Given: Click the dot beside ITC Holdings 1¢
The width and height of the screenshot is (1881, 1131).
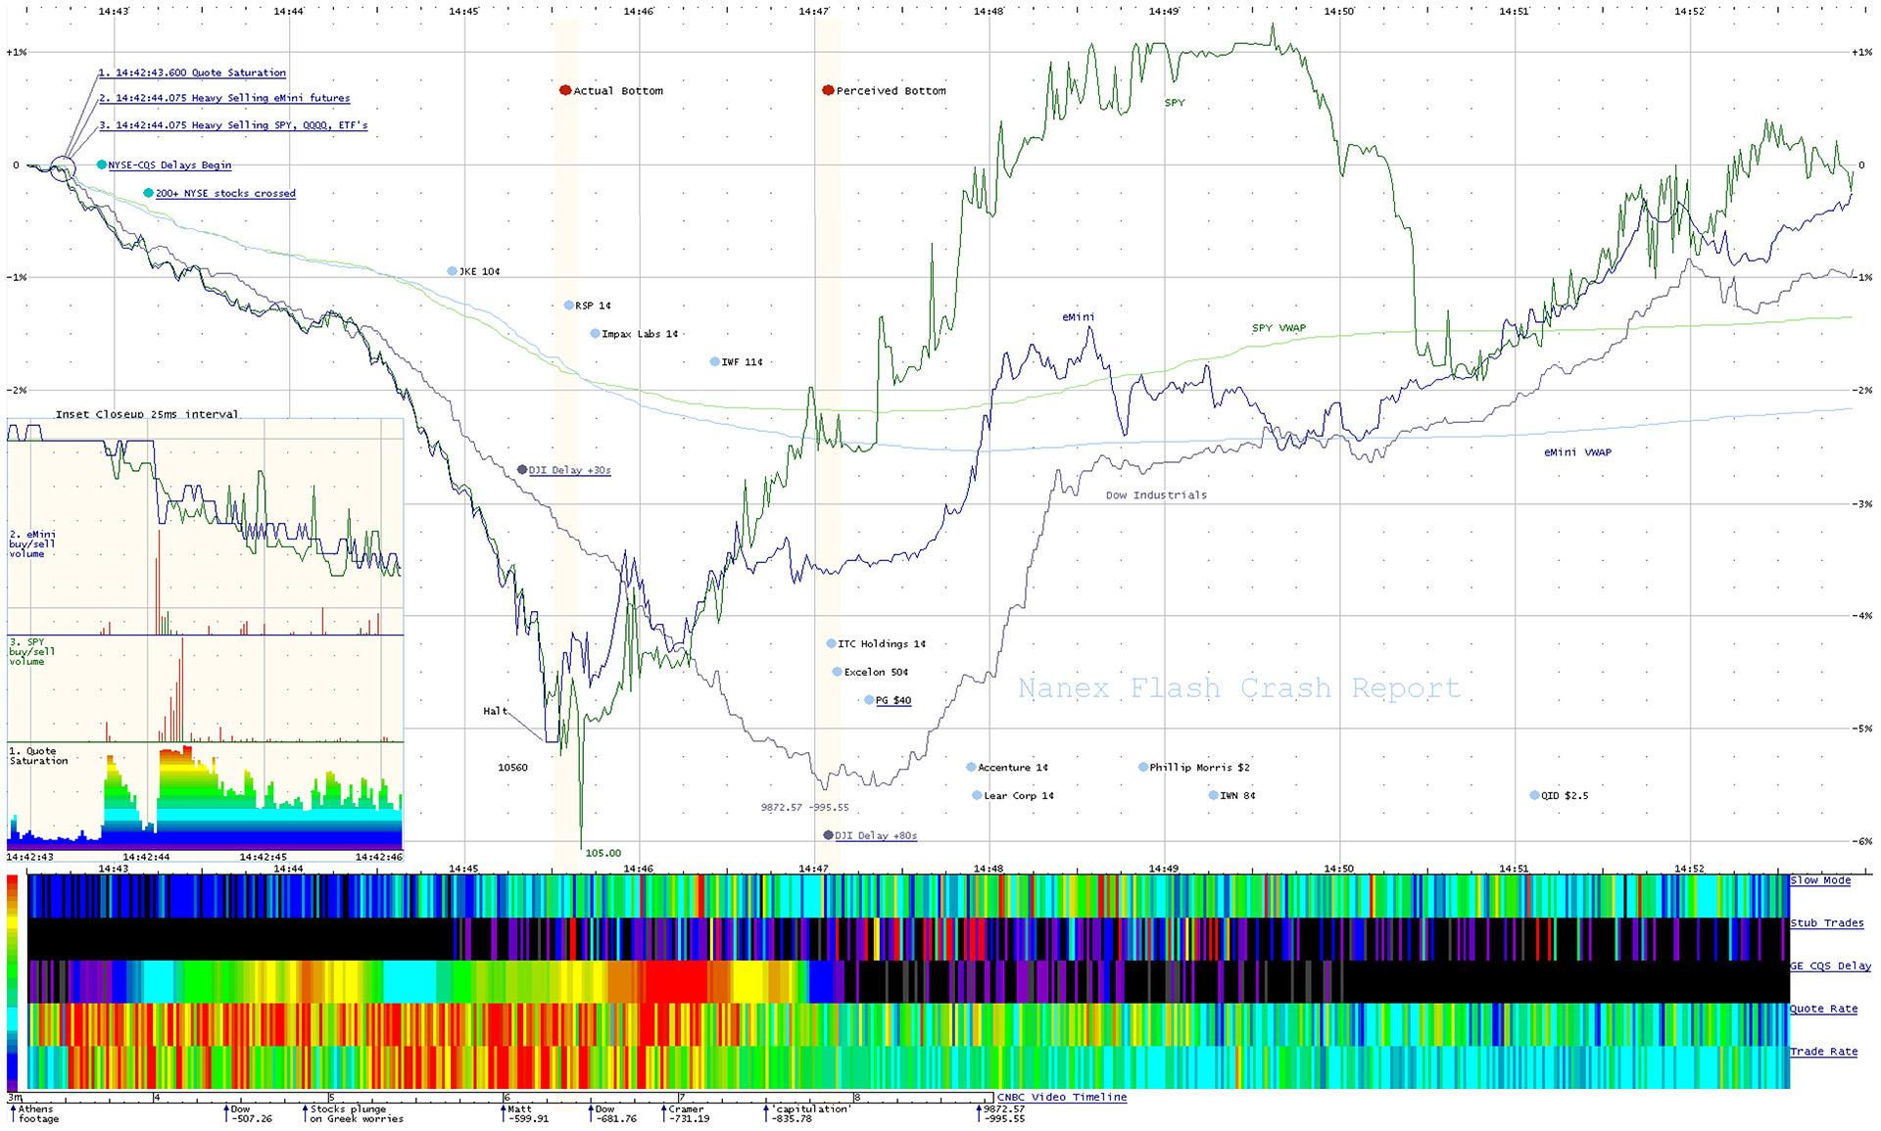Looking at the screenshot, I should pyautogui.click(x=831, y=643).
